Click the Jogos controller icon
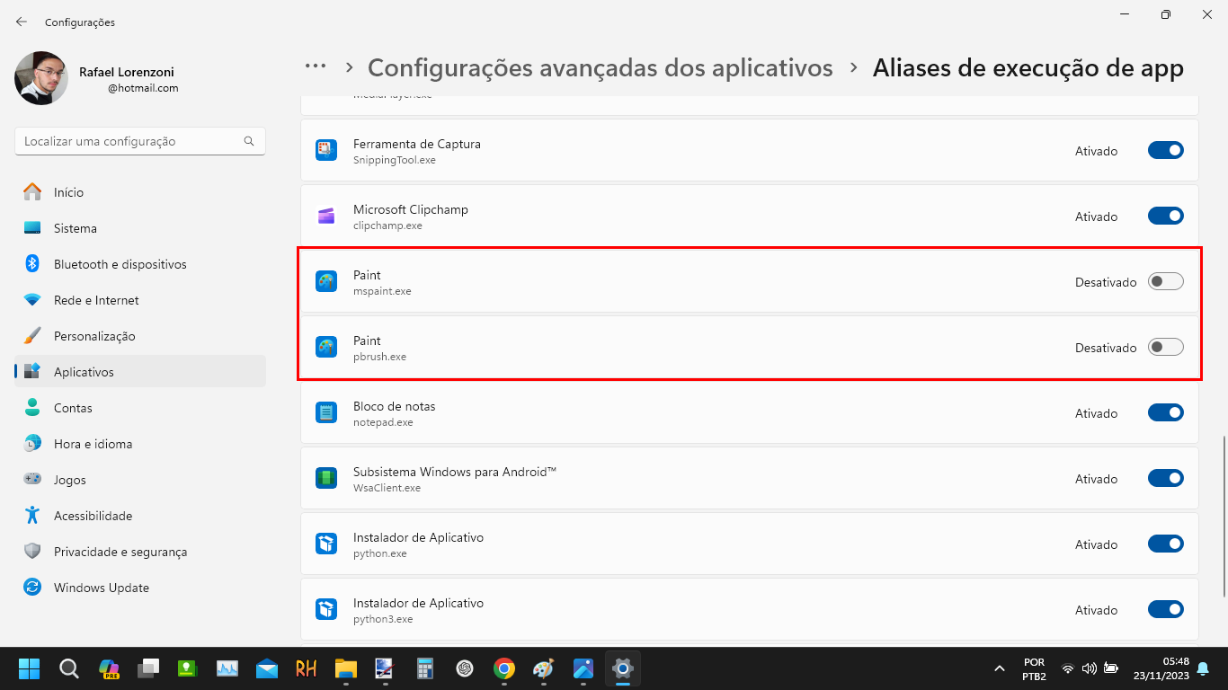 point(32,480)
